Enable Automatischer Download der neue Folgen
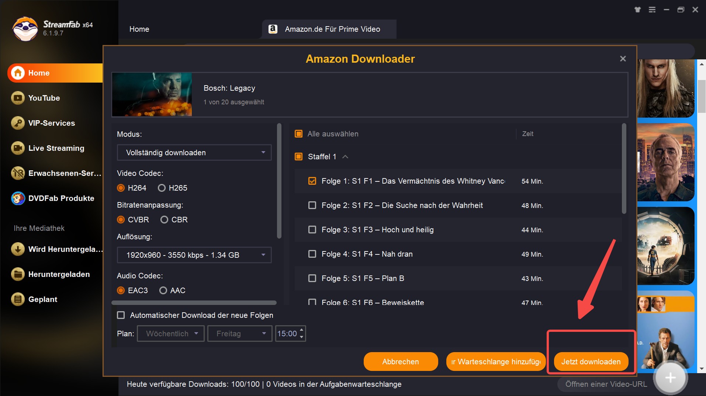This screenshot has width=706, height=396. click(121, 315)
